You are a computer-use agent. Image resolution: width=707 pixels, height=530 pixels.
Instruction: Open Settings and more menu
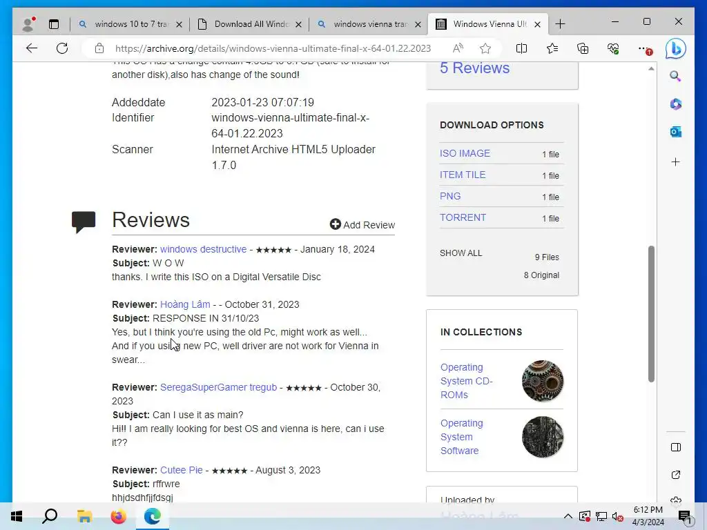(x=645, y=49)
